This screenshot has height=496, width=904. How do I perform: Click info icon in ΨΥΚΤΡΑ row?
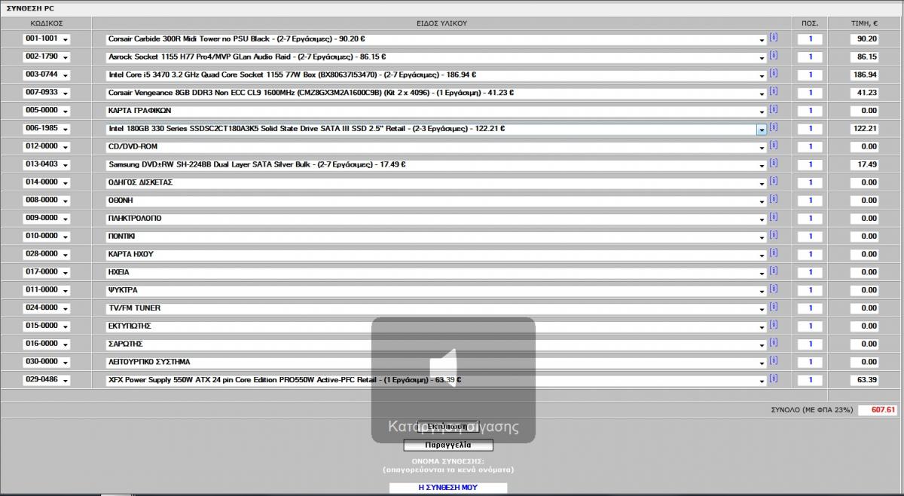pos(773,289)
